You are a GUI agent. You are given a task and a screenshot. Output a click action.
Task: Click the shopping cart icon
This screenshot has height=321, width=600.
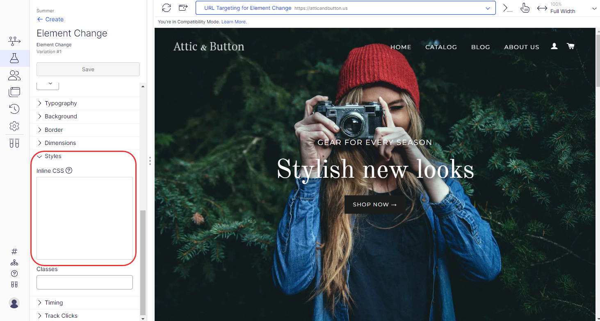(x=570, y=46)
